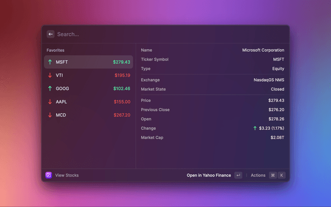Click the green Change arrow in details
This screenshot has height=207, width=331.
[254, 128]
